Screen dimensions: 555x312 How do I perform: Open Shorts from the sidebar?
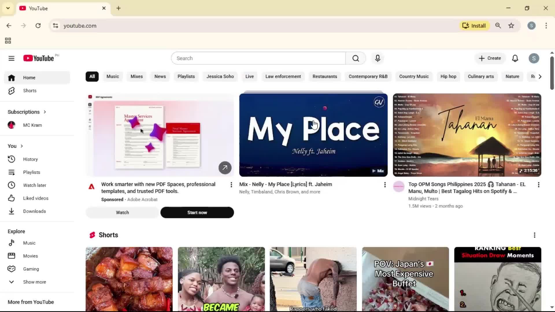coord(29,90)
